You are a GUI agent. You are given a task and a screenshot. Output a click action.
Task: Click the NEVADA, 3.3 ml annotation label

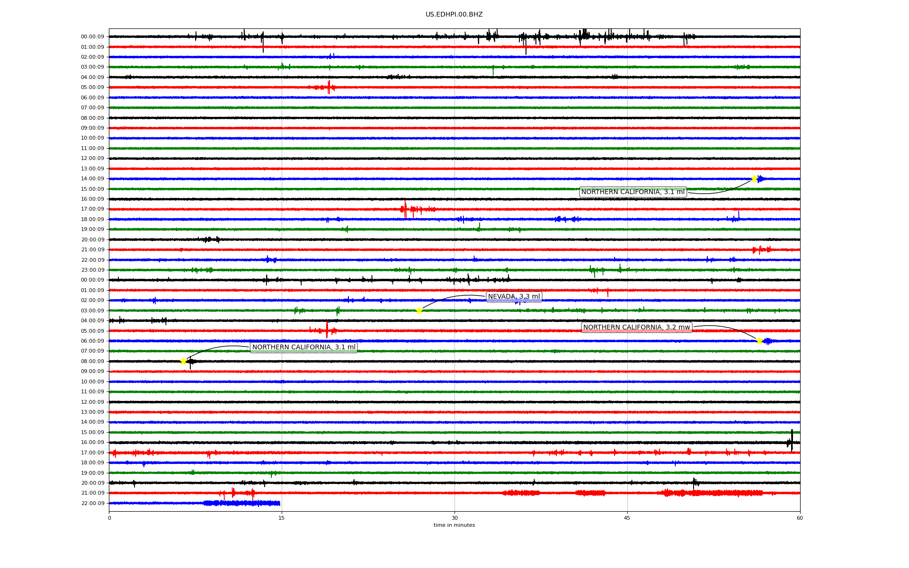click(514, 297)
